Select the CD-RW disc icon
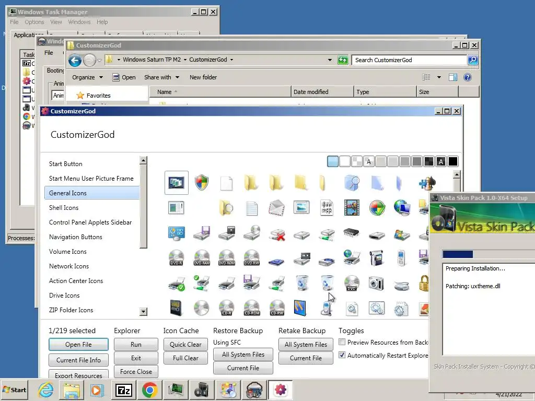535x401 pixels. (277, 308)
